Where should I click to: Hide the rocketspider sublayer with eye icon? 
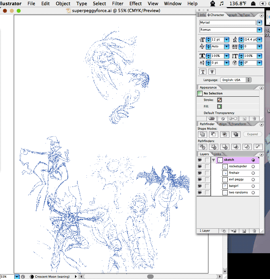click(200, 167)
